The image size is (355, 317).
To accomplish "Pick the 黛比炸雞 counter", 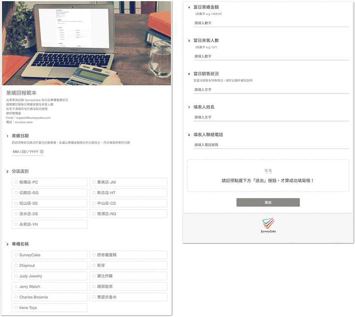I will pos(128,276).
